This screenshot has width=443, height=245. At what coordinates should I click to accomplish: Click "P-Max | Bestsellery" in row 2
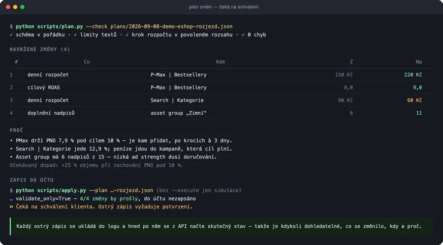pyautogui.click(x=179, y=88)
